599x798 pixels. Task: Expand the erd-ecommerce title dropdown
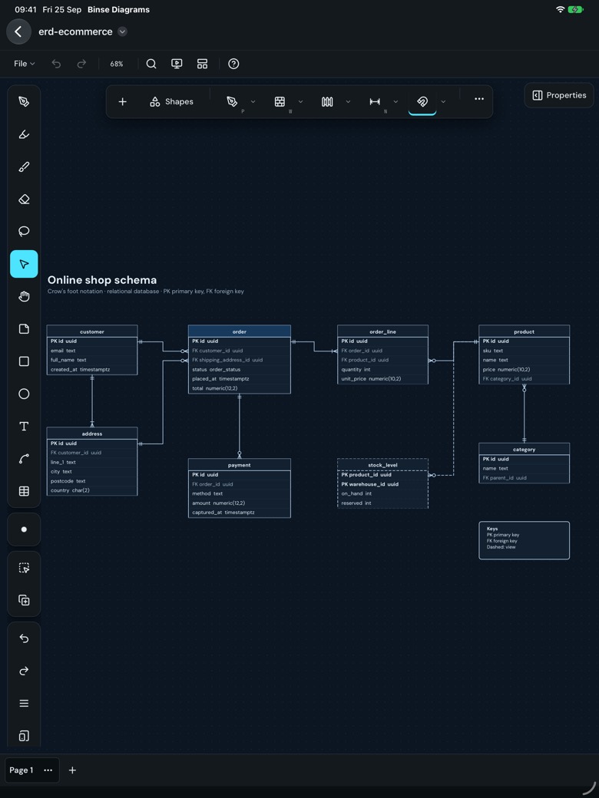122,31
